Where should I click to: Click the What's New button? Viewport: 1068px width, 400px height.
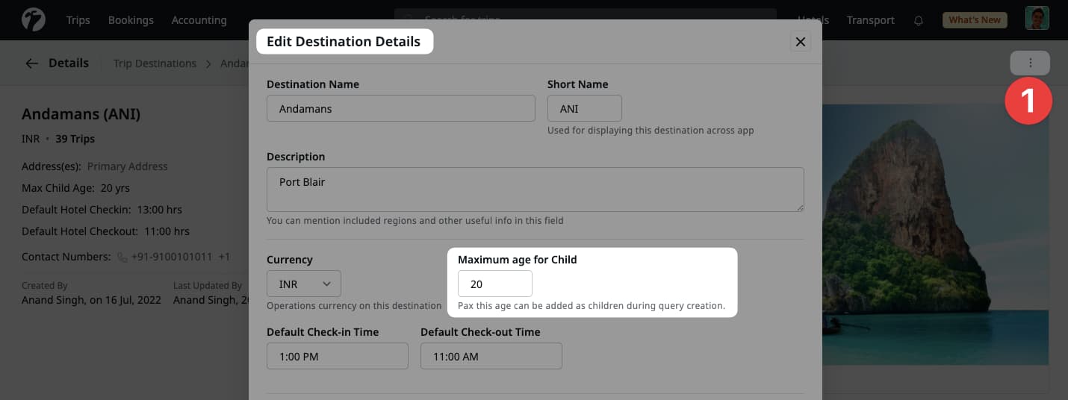coord(975,20)
